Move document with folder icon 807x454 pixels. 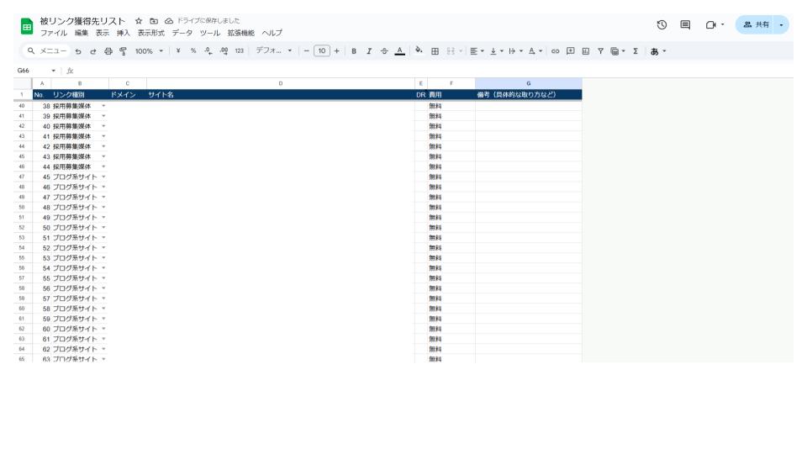(x=154, y=21)
